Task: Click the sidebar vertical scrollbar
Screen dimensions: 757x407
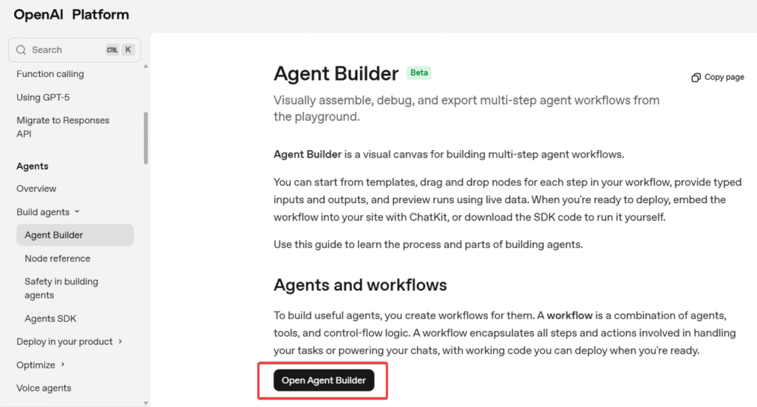Action: 146,137
